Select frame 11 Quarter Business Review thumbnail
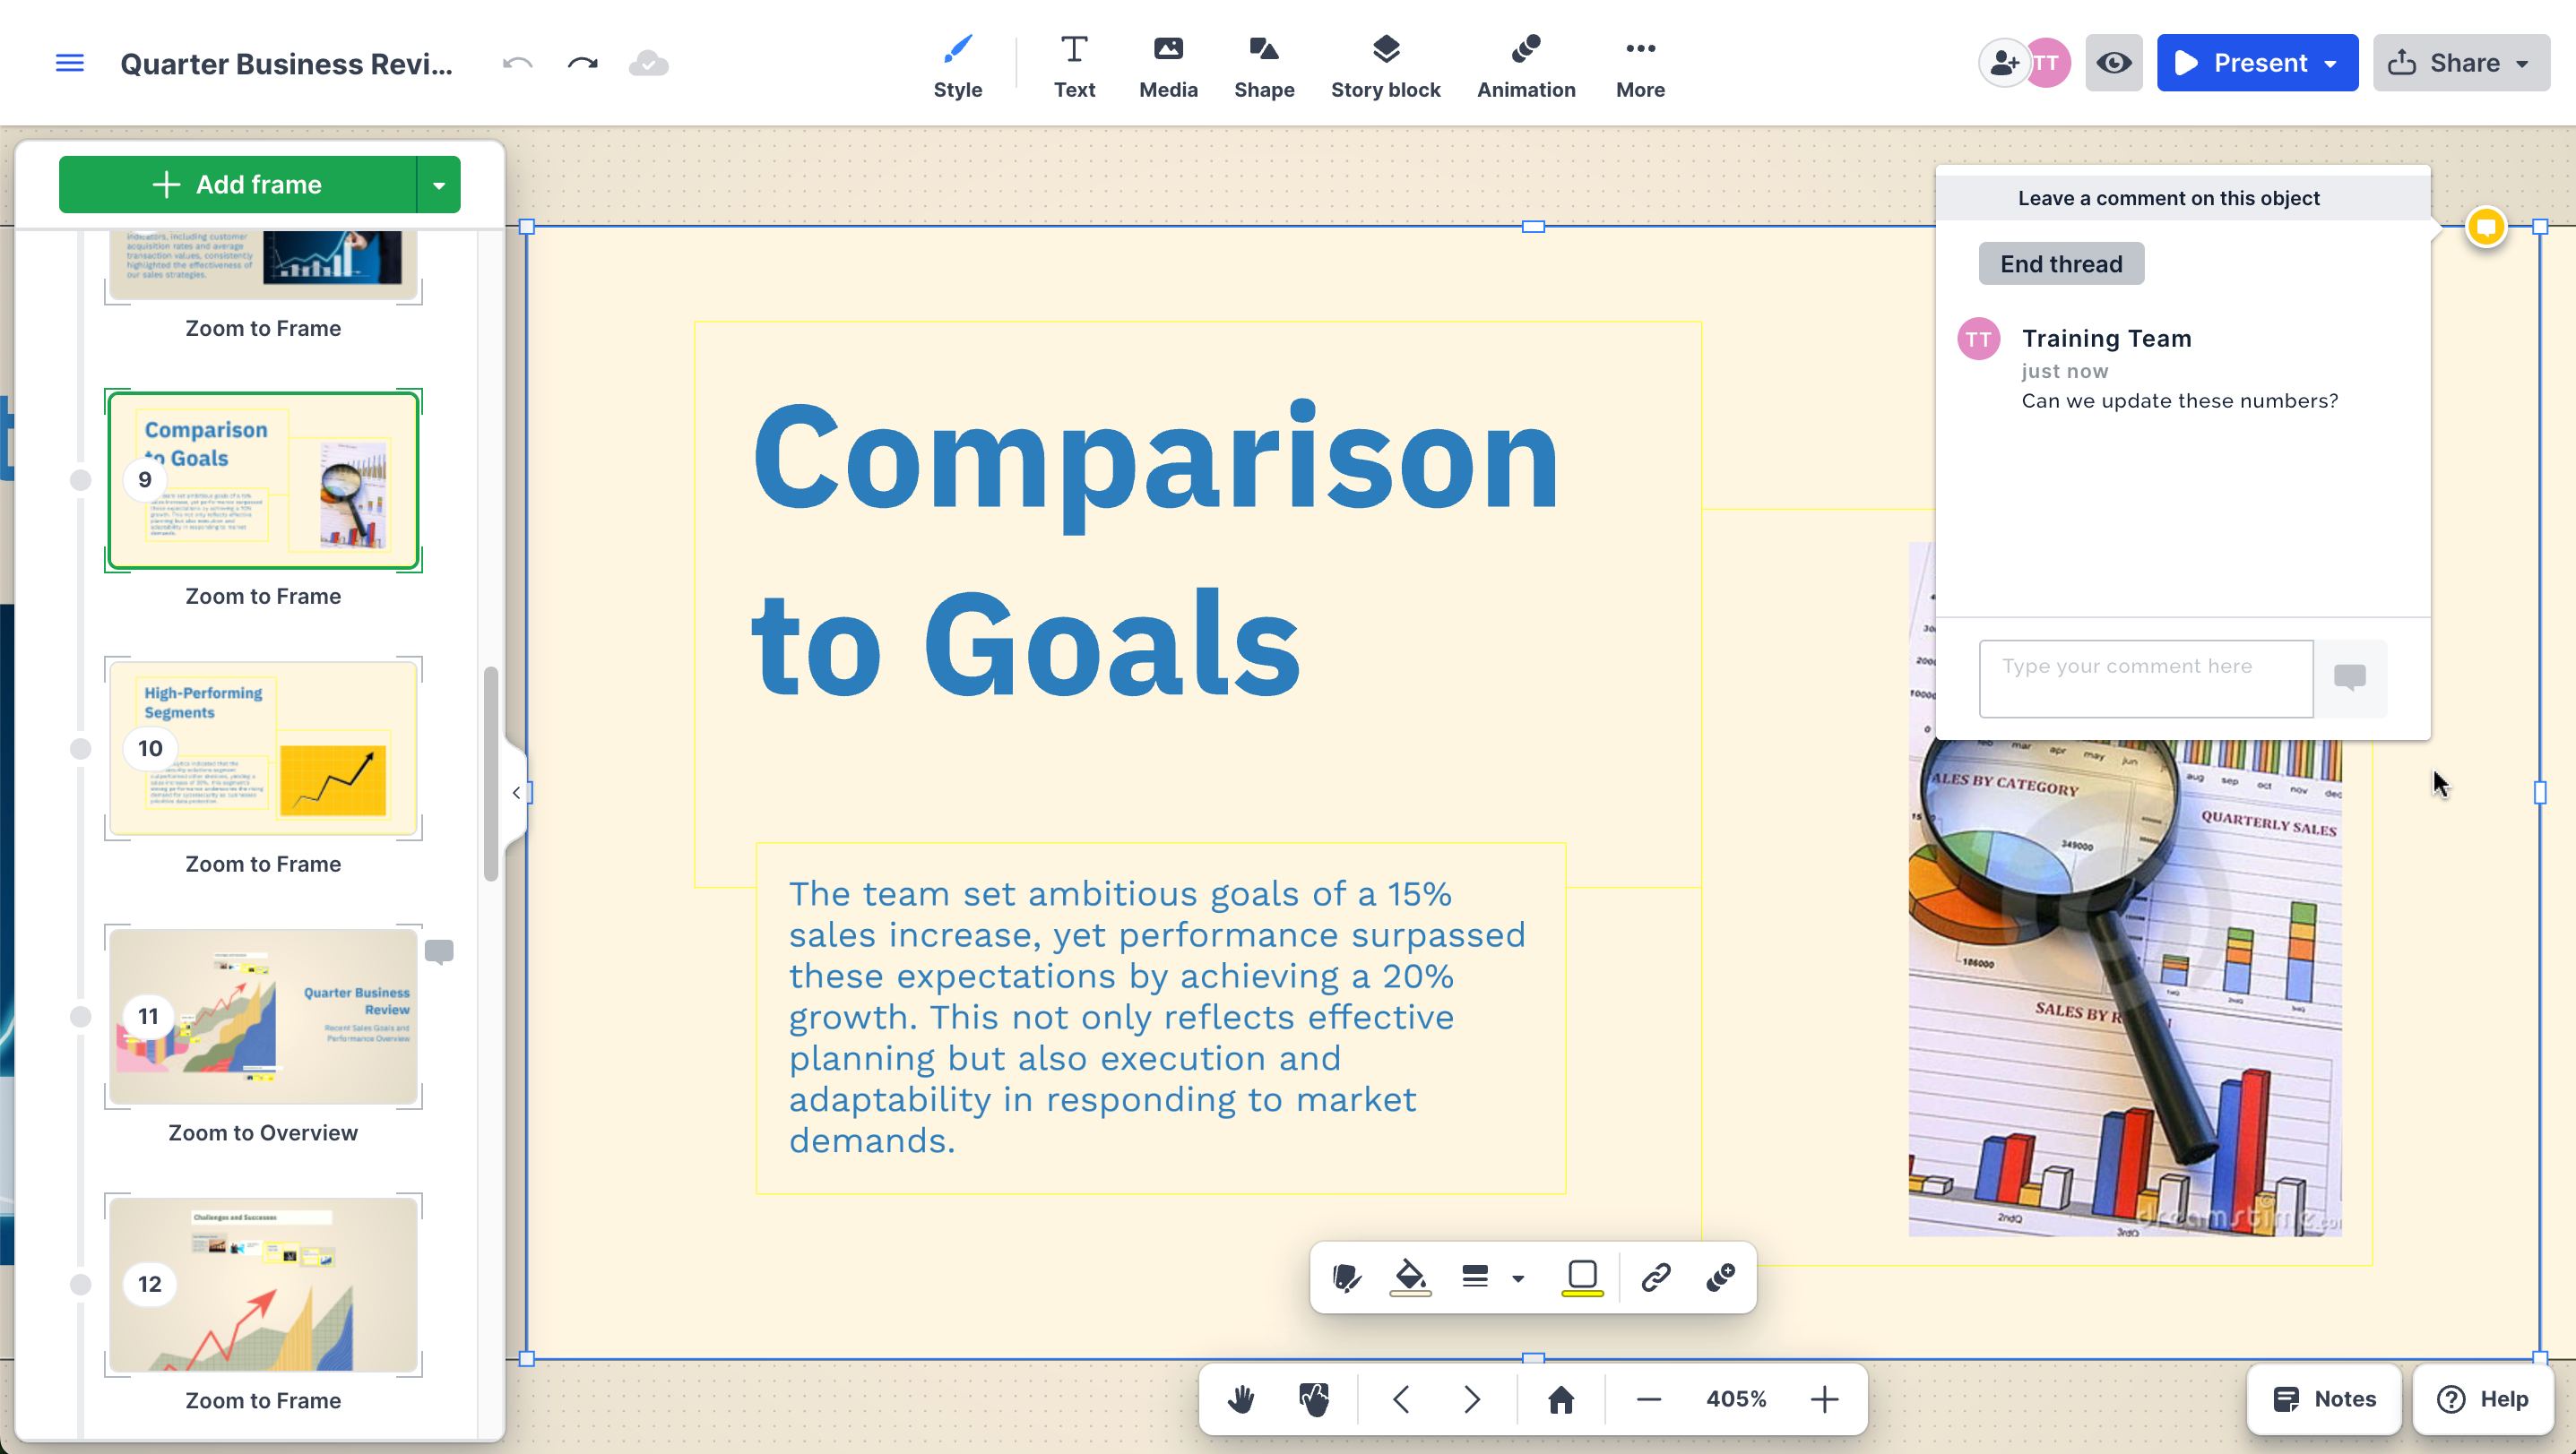Viewport: 2576px width, 1454px height. pos(263,1016)
